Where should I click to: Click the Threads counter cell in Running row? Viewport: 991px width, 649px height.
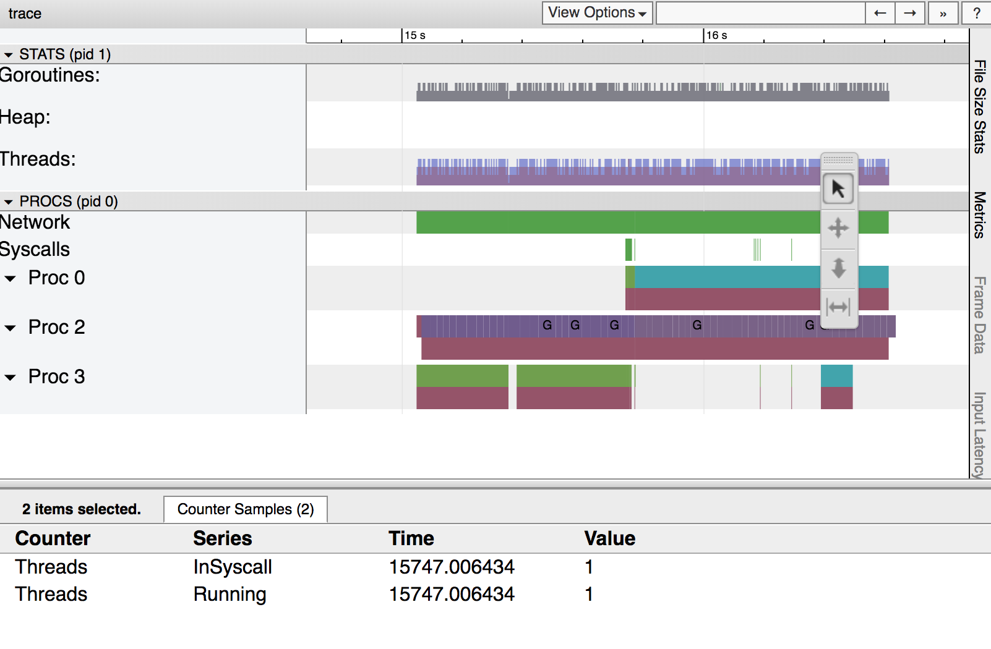pyautogui.click(x=51, y=594)
